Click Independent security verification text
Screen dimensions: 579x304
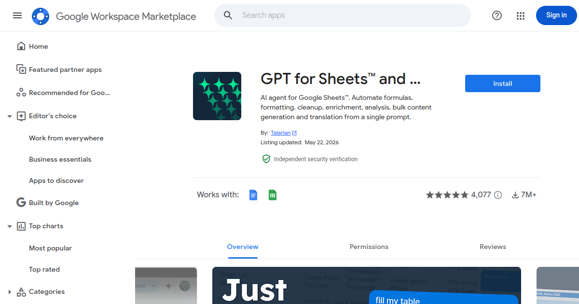coord(316,159)
